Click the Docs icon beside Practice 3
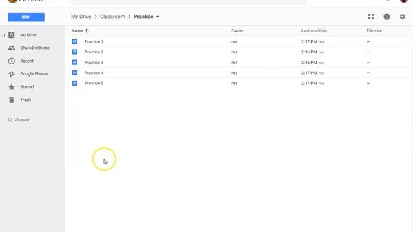Viewport: 413px width, 232px height. point(75,63)
